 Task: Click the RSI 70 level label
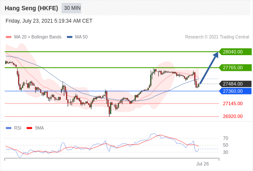coord(226,138)
